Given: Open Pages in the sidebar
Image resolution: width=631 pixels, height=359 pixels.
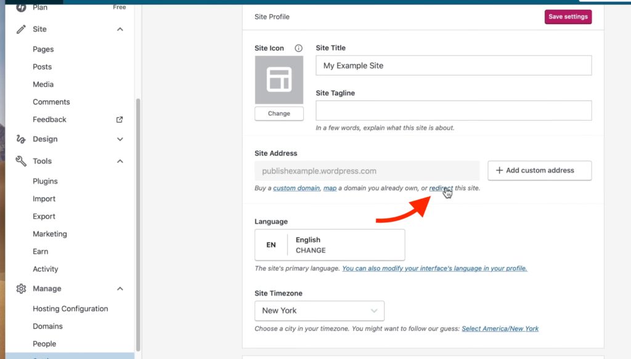Looking at the screenshot, I should click(x=43, y=49).
